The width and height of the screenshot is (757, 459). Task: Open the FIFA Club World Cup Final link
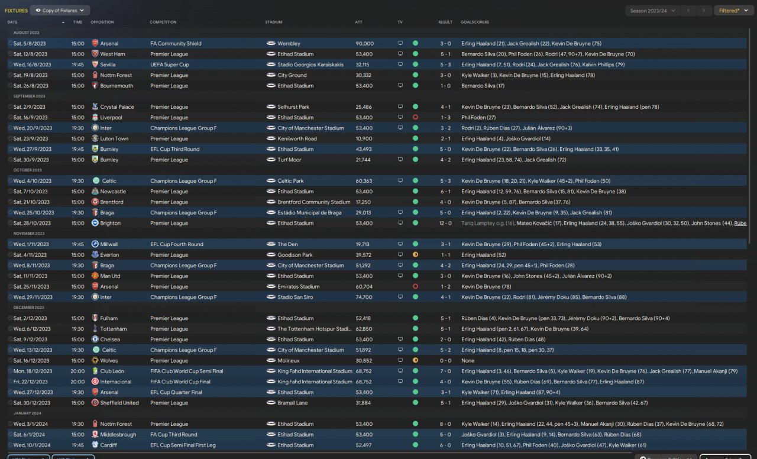pos(180,382)
